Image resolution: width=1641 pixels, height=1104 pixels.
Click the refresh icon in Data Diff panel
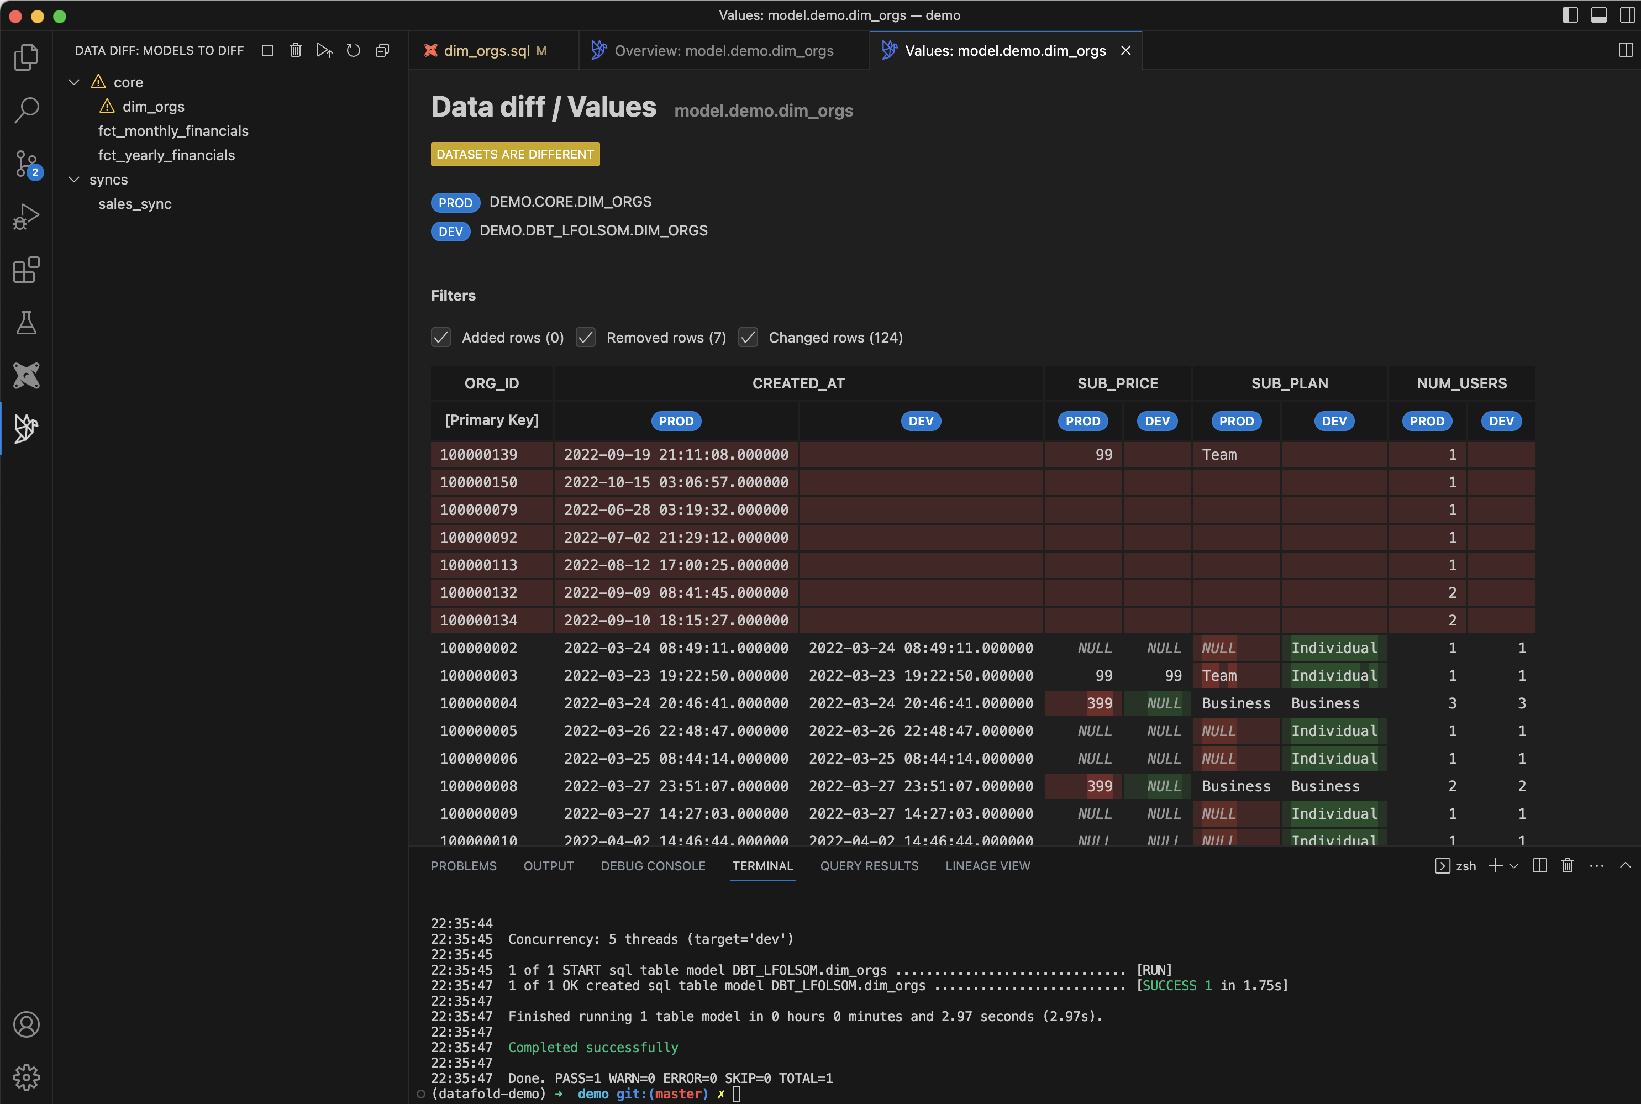354,50
